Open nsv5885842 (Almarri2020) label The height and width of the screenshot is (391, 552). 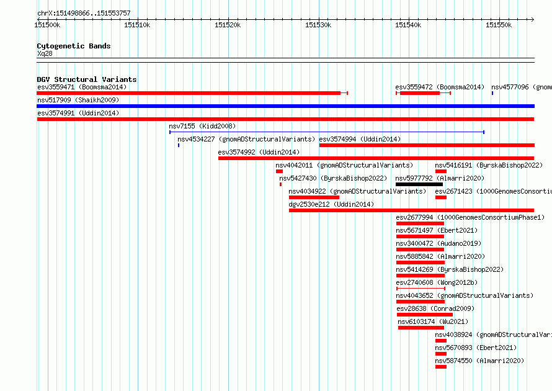440,256
